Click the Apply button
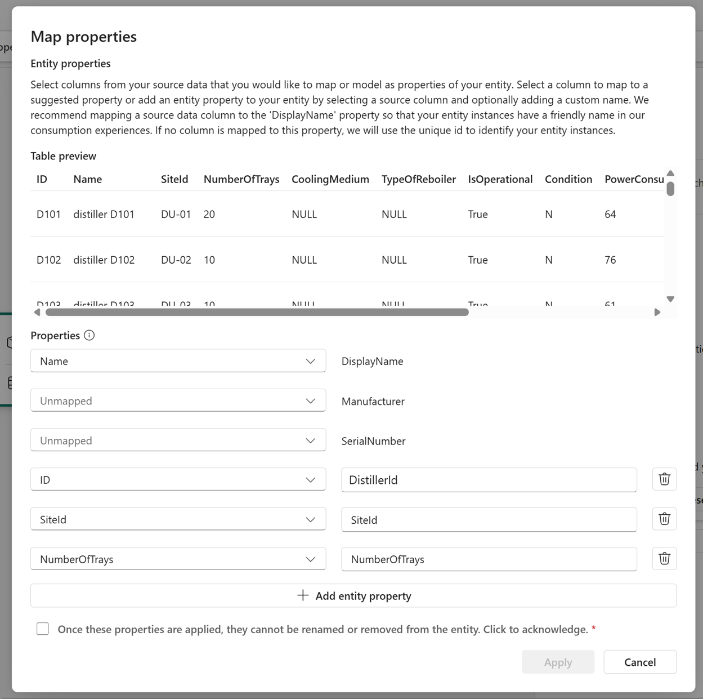 pos(558,662)
